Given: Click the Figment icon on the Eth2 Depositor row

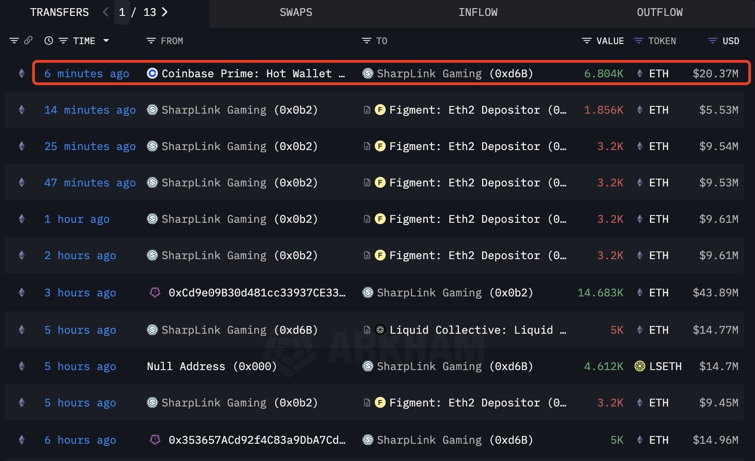Looking at the screenshot, I should click(x=381, y=110).
